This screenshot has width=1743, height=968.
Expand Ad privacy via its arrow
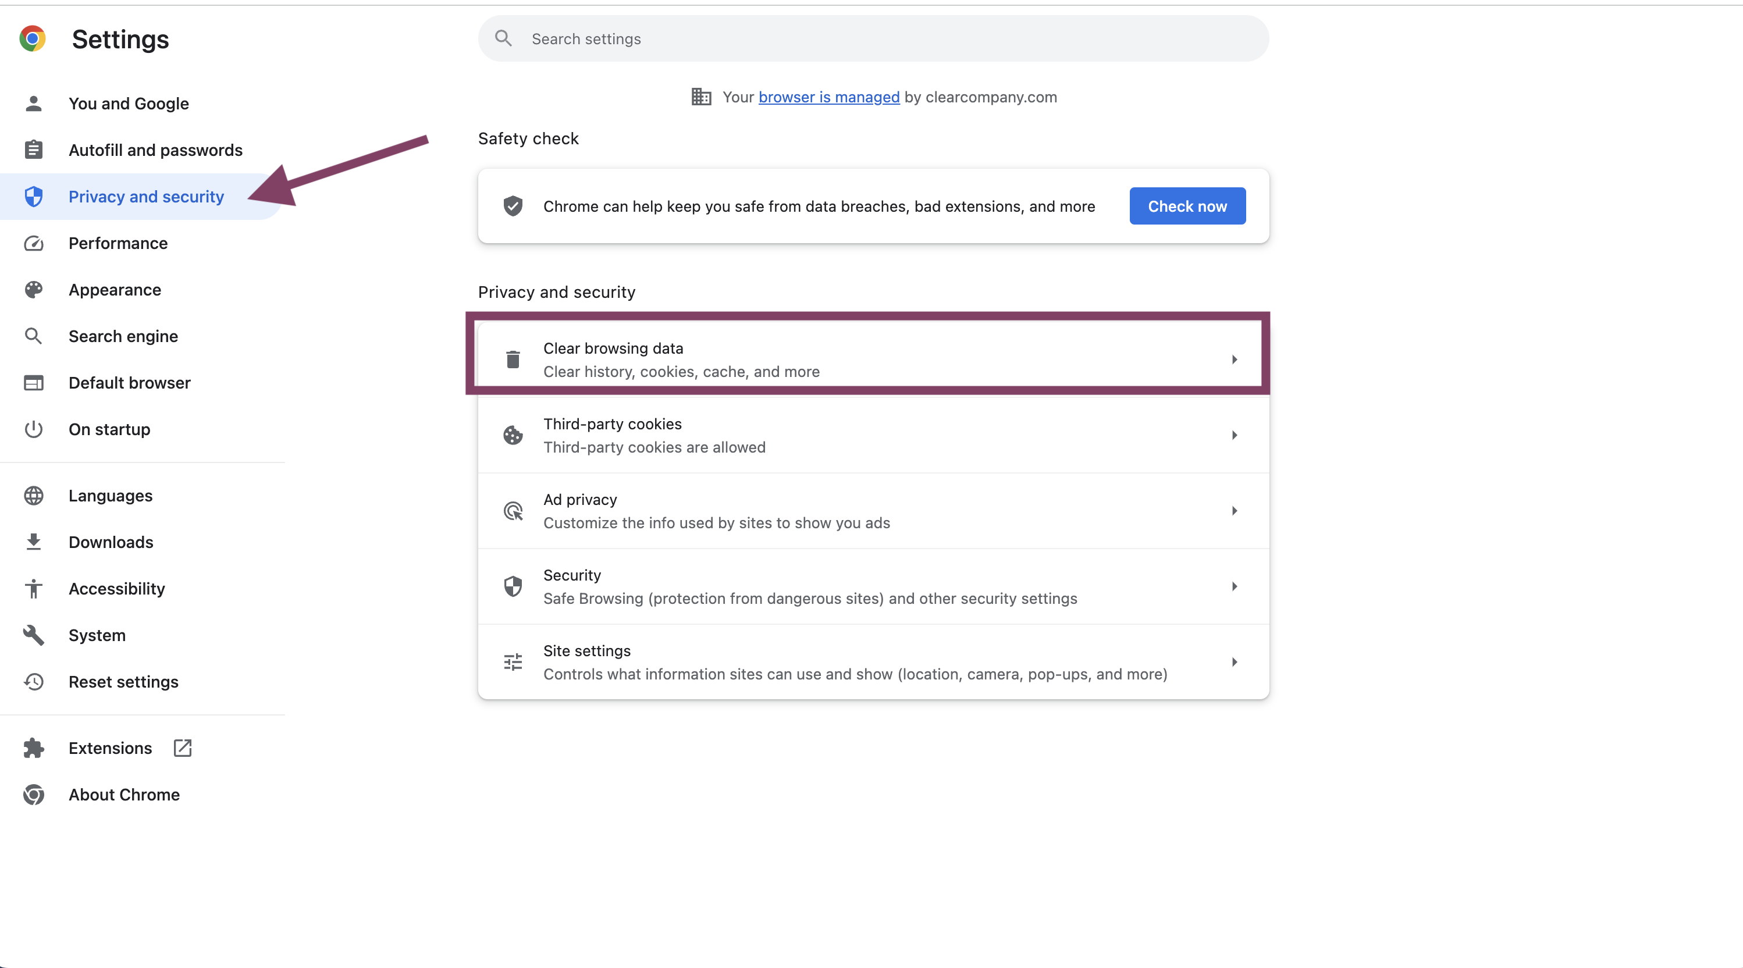(1234, 511)
